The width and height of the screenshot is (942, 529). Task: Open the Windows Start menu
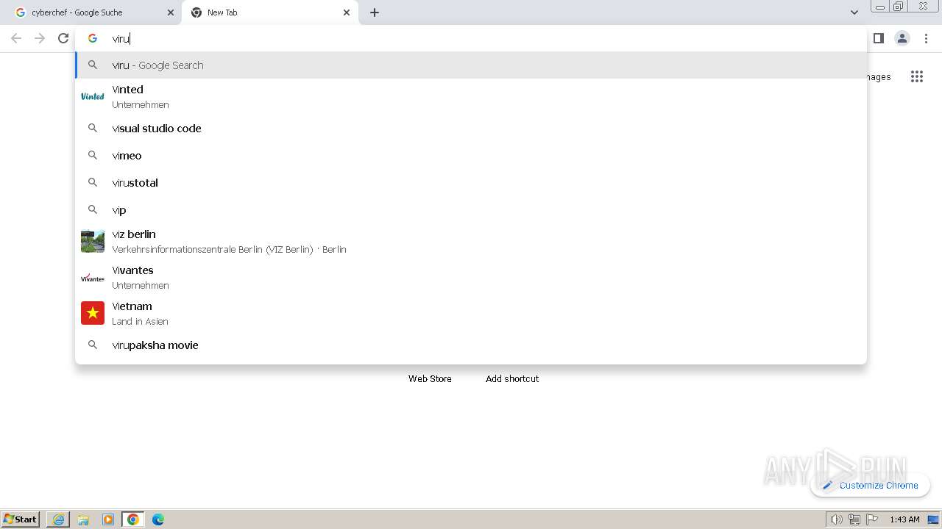coord(21,519)
